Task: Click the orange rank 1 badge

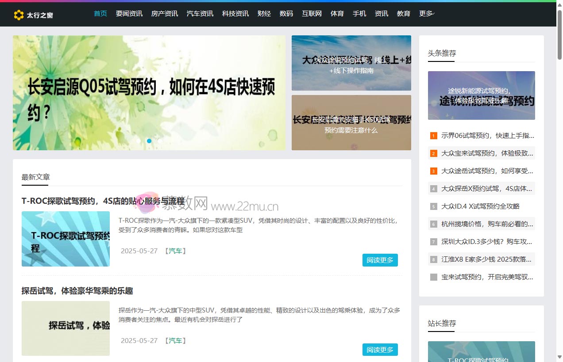Action: coord(433,136)
